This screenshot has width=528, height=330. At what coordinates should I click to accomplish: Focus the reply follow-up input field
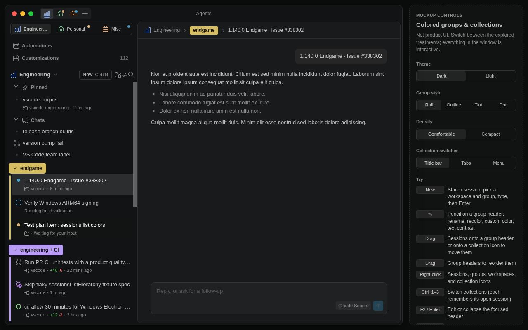269,291
